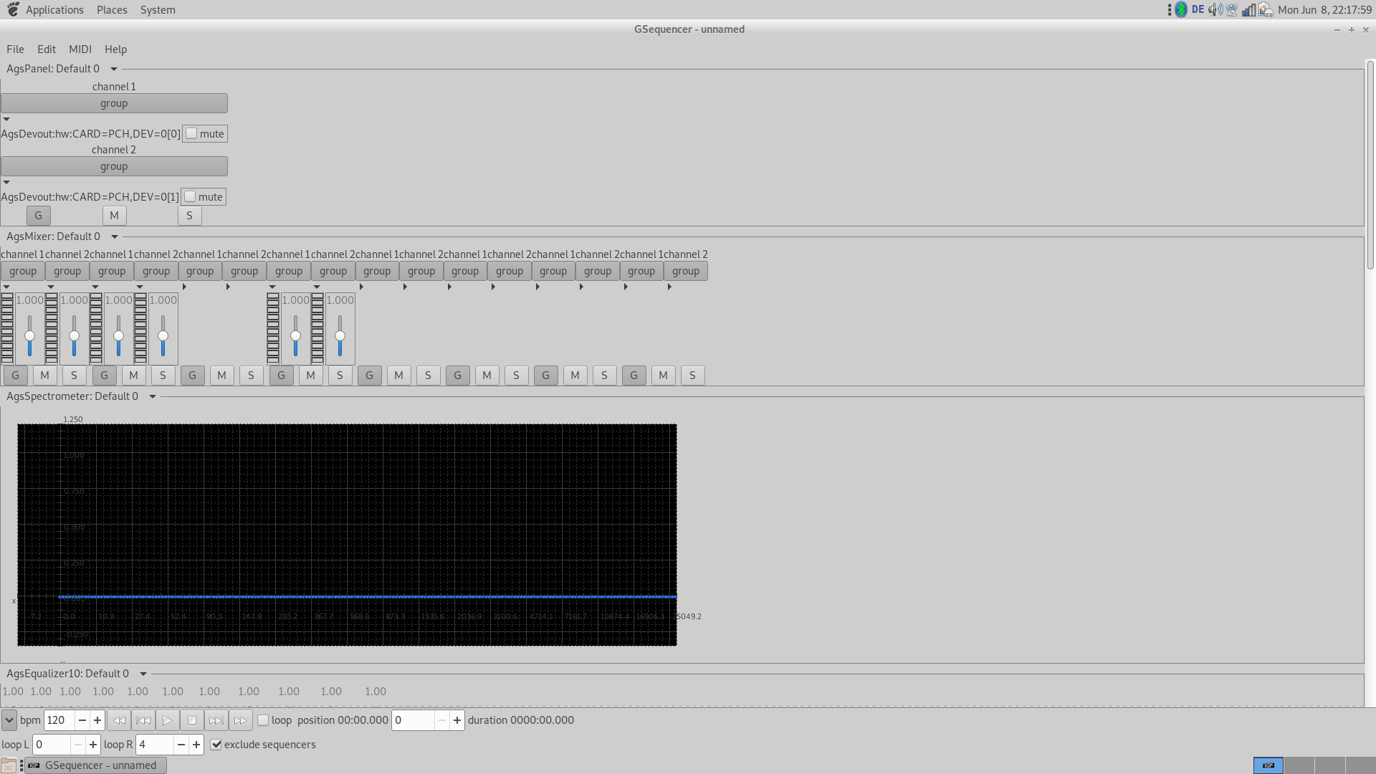This screenshot has height=774, width=1376.
Task: Open the AgsSpectrometer: Default 0 dropdown arrow
Action: click(x=153, y=397)
